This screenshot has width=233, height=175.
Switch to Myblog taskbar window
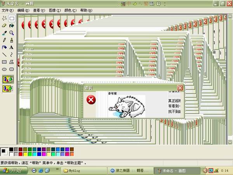[78, 170]
